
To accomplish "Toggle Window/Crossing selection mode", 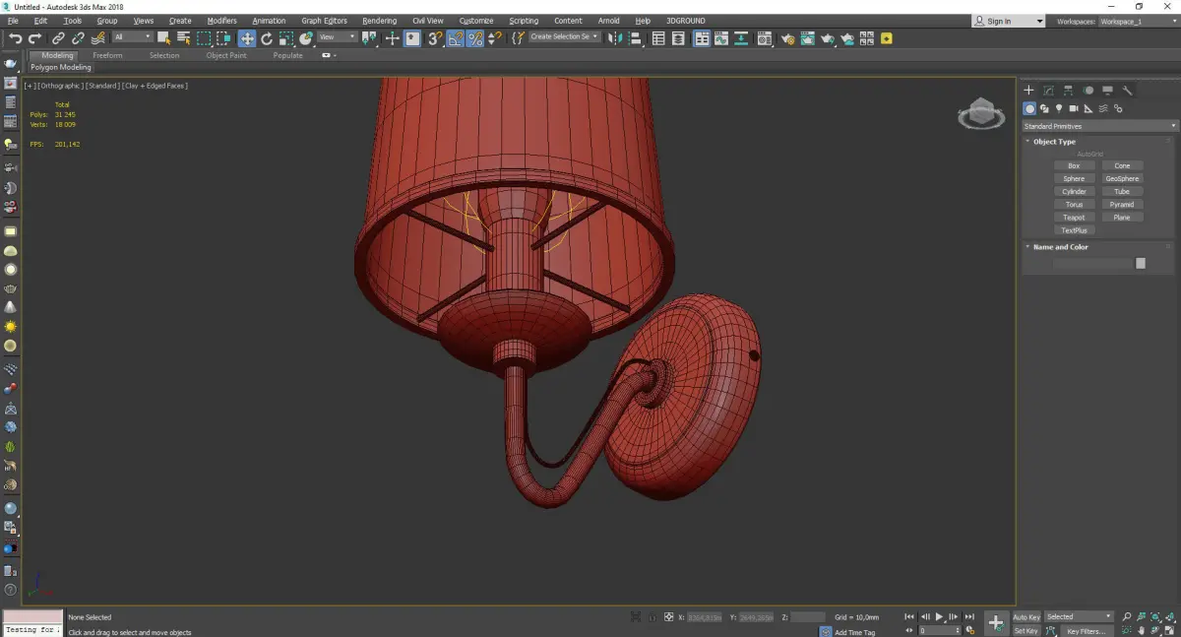I will [223, 38].
